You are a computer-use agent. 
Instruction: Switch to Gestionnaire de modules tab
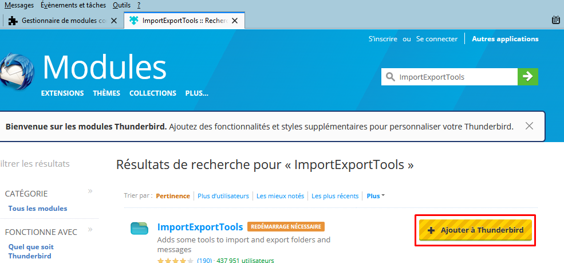(63, 21)
